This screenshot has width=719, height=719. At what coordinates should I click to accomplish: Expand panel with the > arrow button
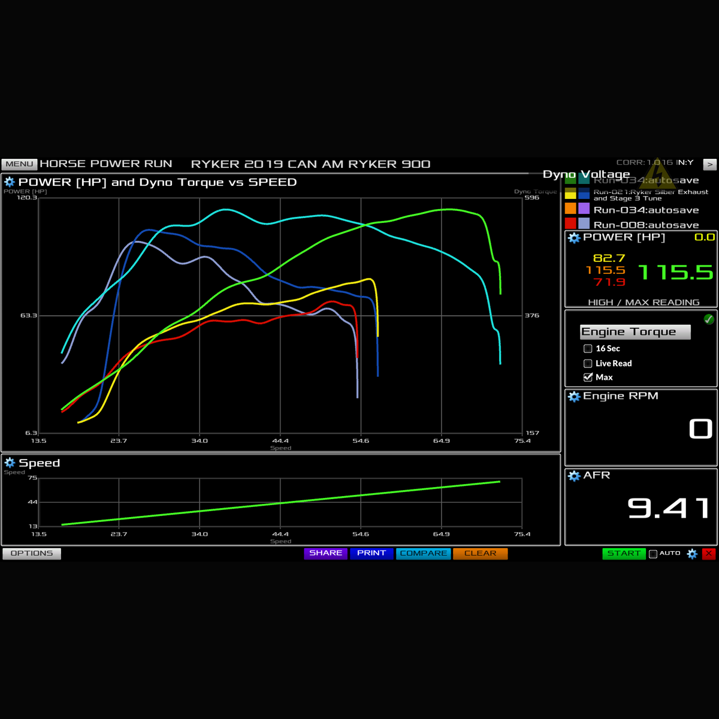[x=709, y=164]
